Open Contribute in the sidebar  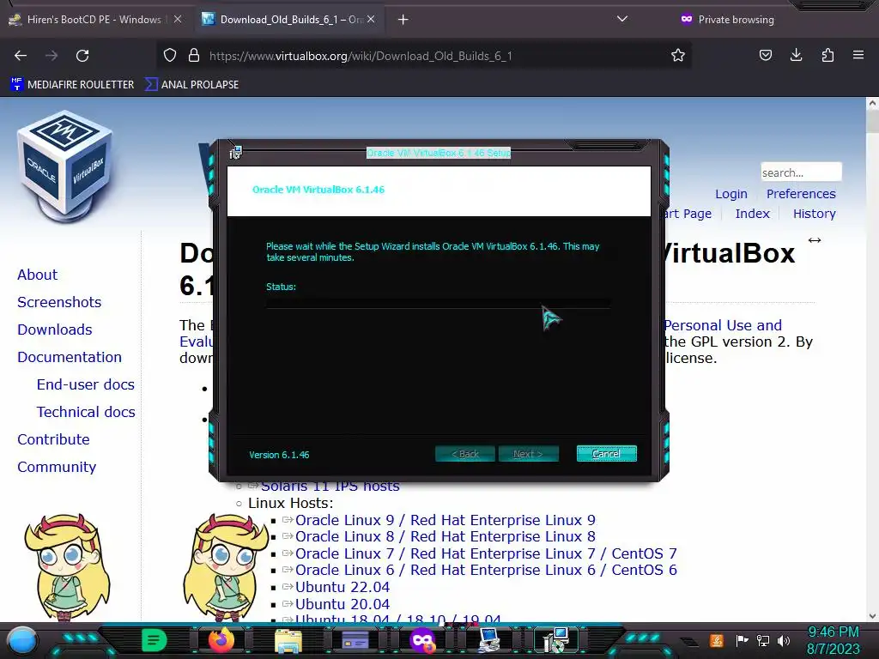click(x=53, y=439)
